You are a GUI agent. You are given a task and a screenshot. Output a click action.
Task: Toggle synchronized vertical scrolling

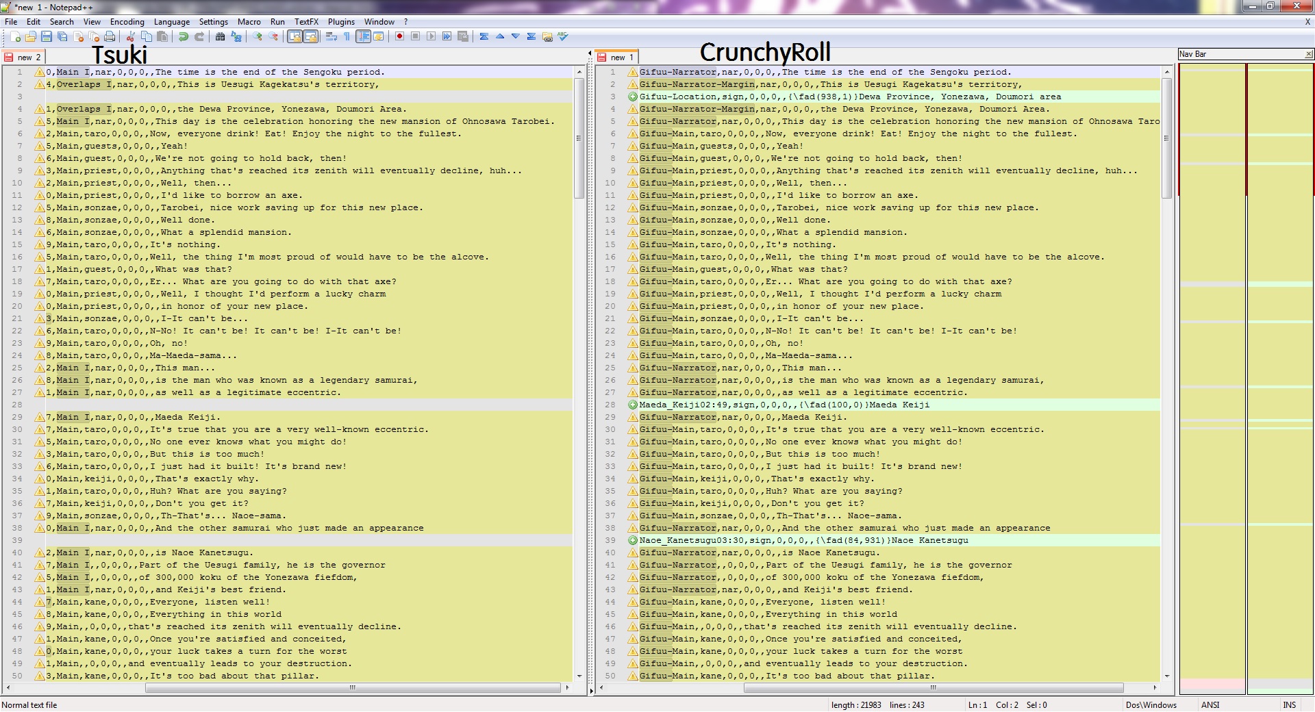point(294,37)
